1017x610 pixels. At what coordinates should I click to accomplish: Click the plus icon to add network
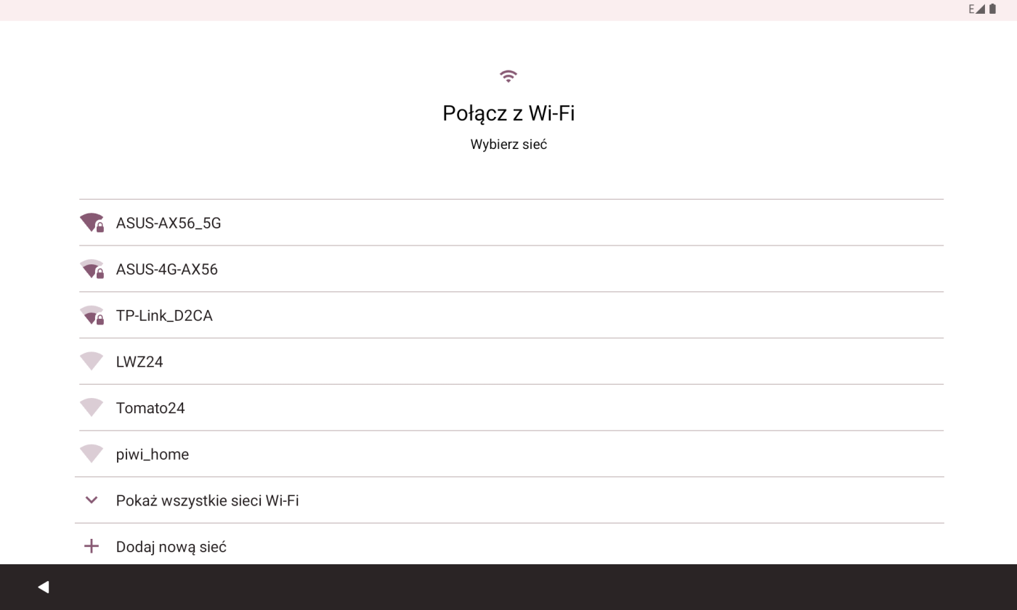[92, 546]
